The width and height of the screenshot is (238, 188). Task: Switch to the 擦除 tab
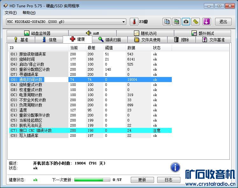pos(182,40)
